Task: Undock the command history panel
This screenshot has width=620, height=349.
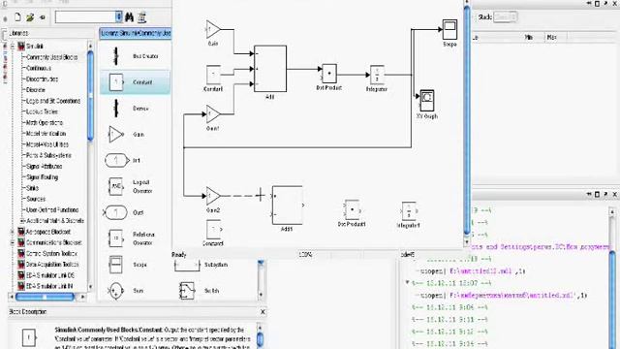Action: point(605,194)
